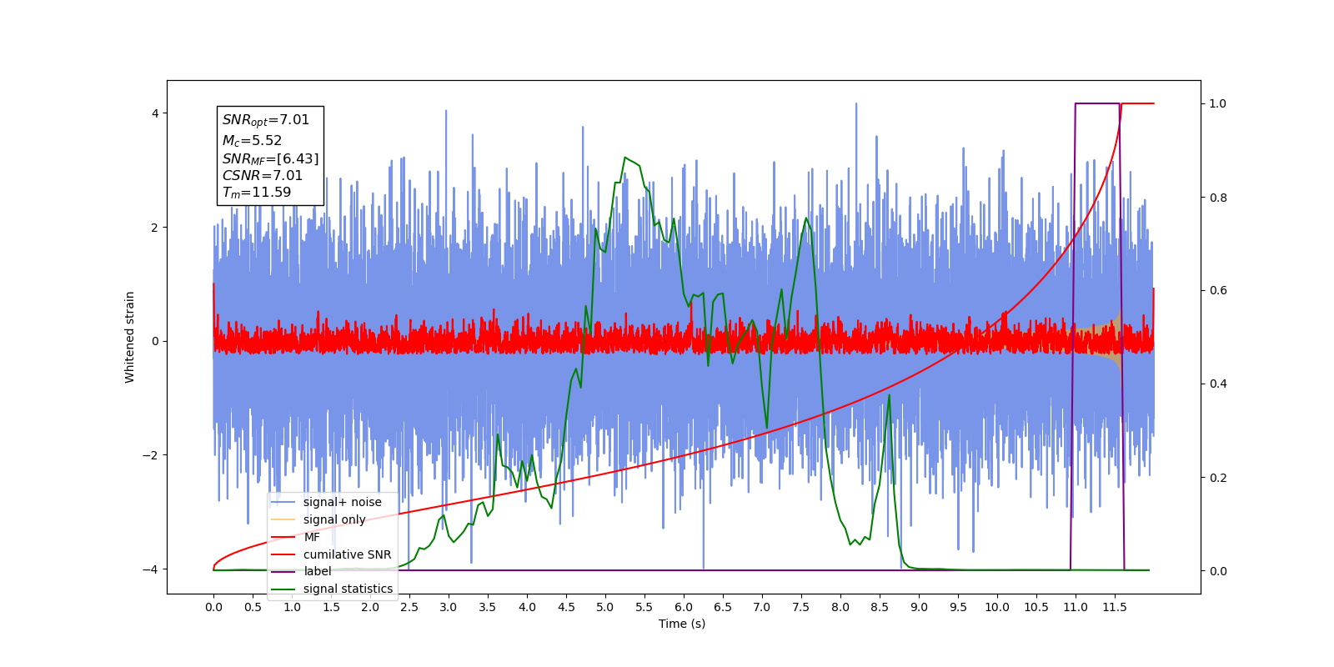Click the left y-axis tick label −4

point(151,569)
